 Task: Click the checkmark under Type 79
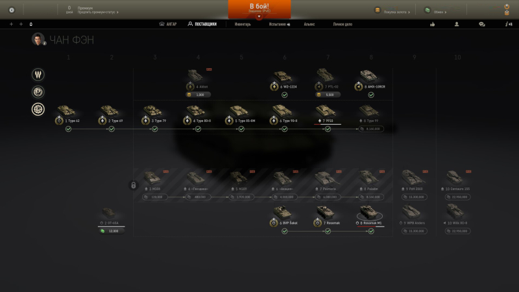[154, 129]
